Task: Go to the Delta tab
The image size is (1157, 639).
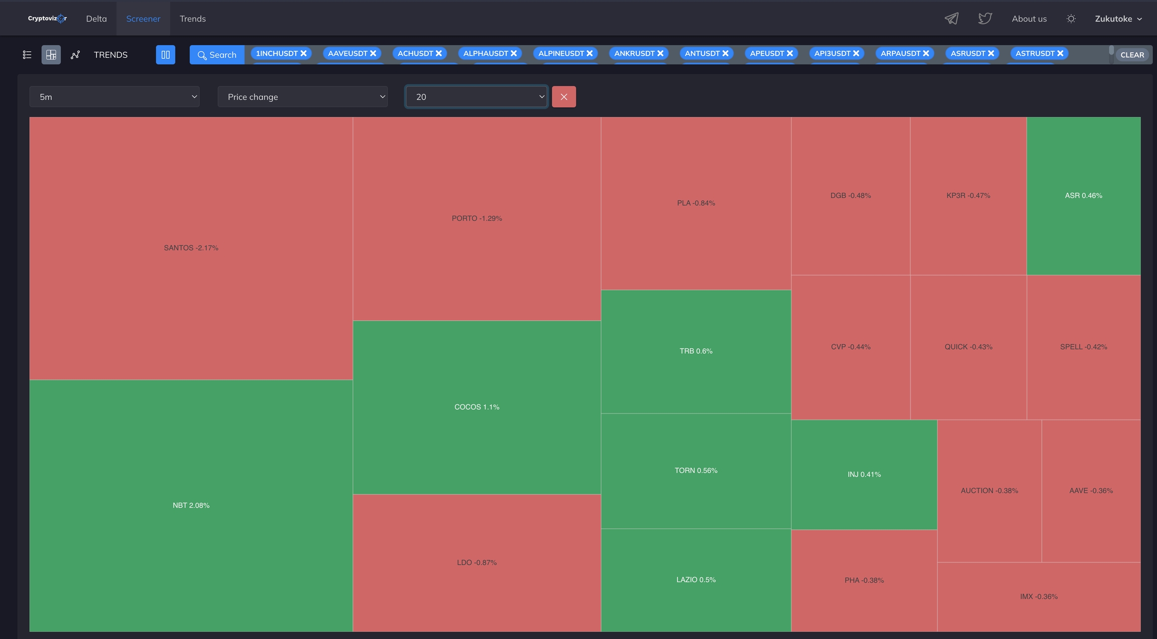Action: 96,19
